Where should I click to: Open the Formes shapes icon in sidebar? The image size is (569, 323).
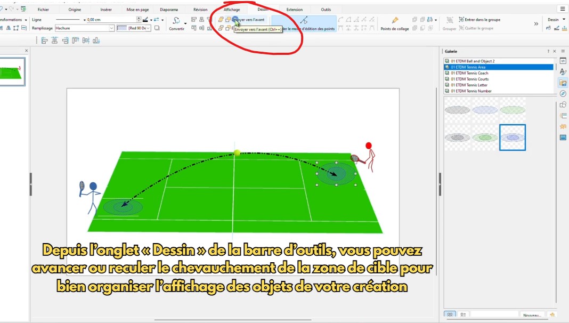(563, 105)
